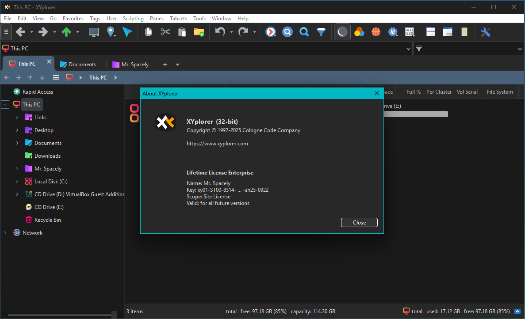Viewport: 525px width, 319px height.
Task: Click the orange basketball-like icon
Action: (x=376, y=32)
